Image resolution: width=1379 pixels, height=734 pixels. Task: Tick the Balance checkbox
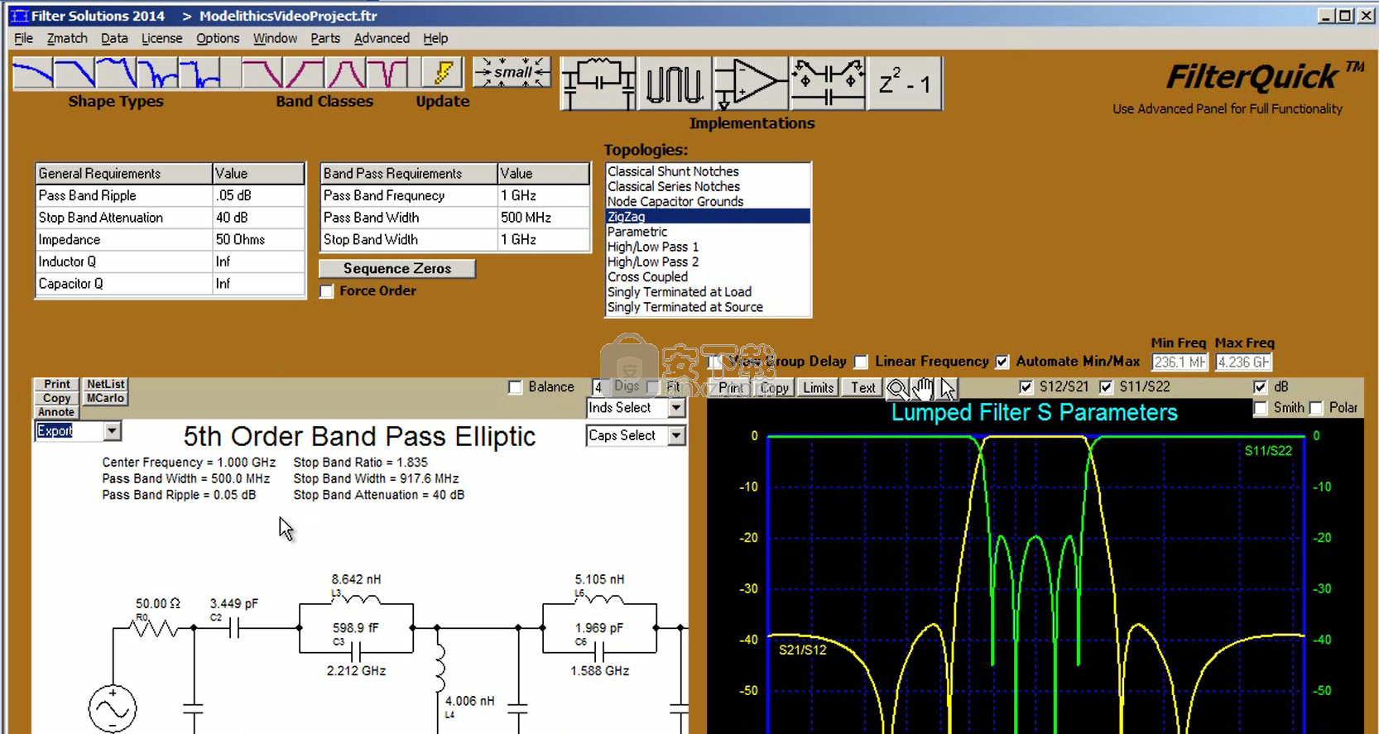pyautogui.click(x=515, y=387)
